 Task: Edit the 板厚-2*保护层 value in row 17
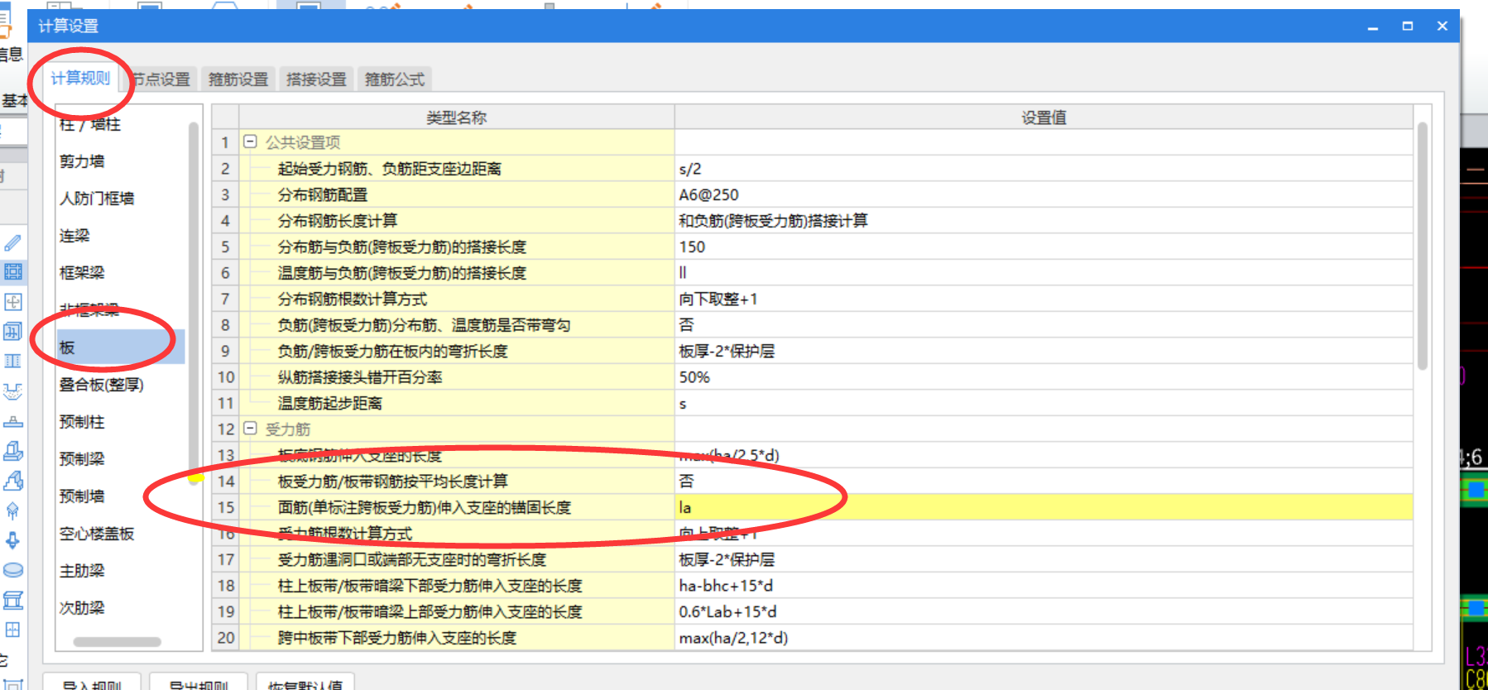(x=1044, y=559)
